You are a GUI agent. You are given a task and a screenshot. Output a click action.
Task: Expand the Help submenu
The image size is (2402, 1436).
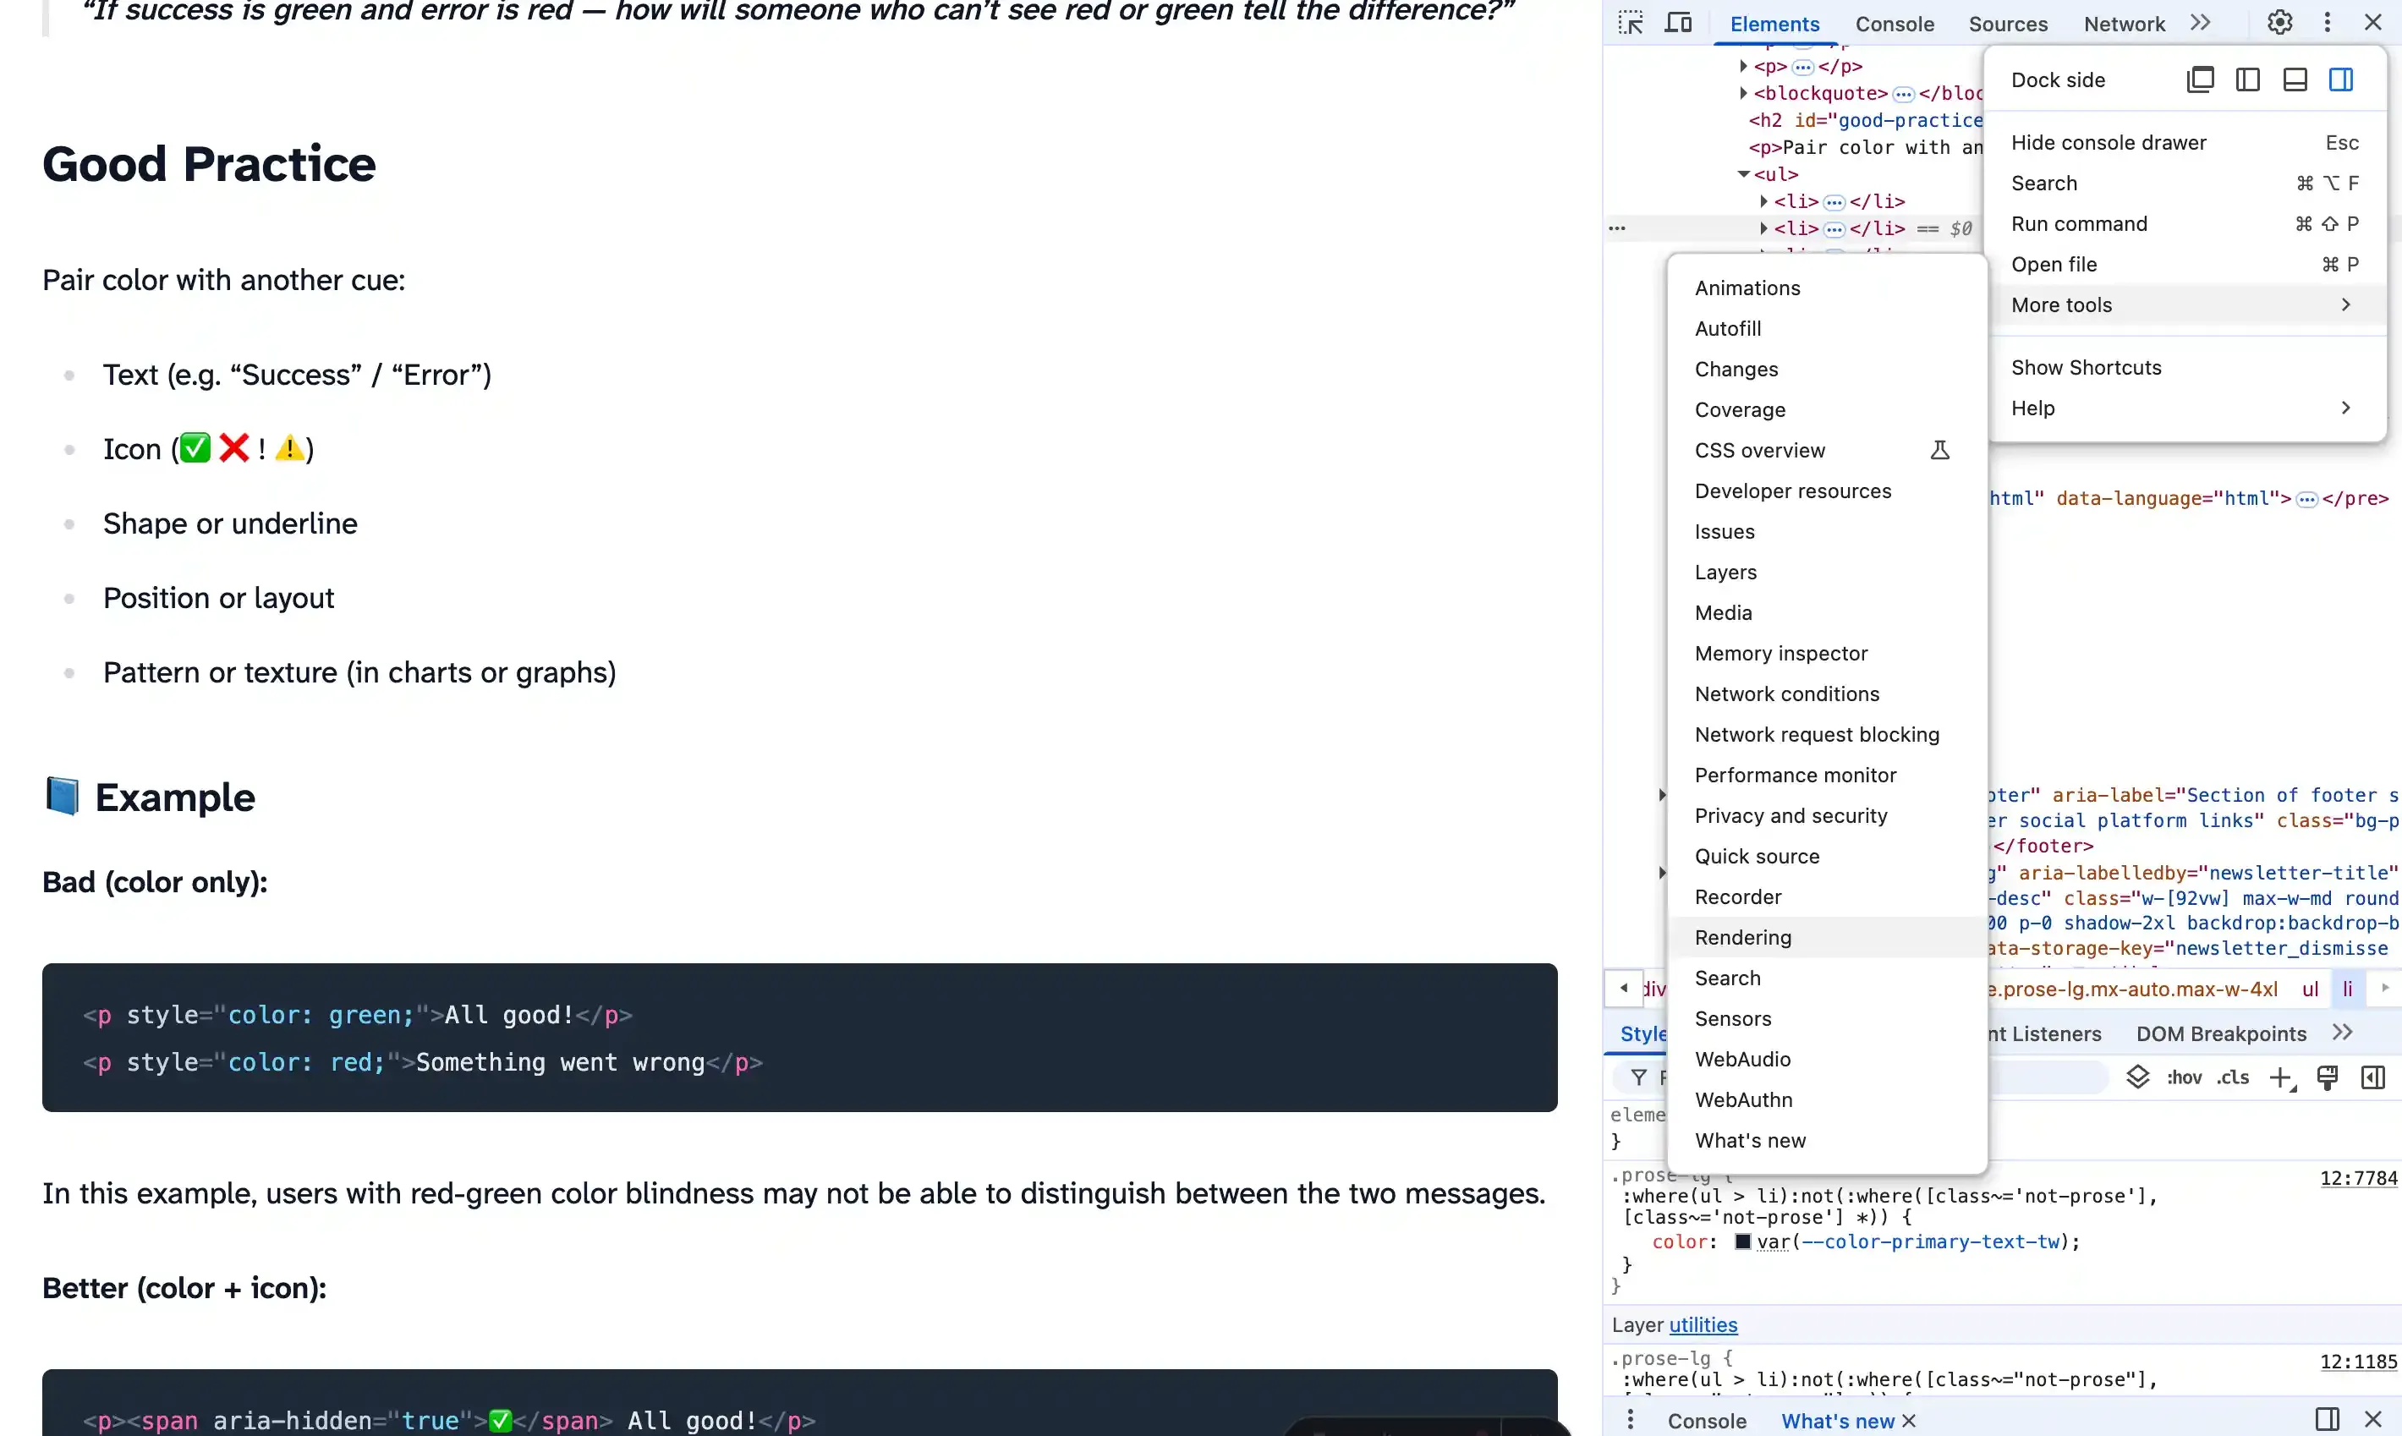[2032, 408]
